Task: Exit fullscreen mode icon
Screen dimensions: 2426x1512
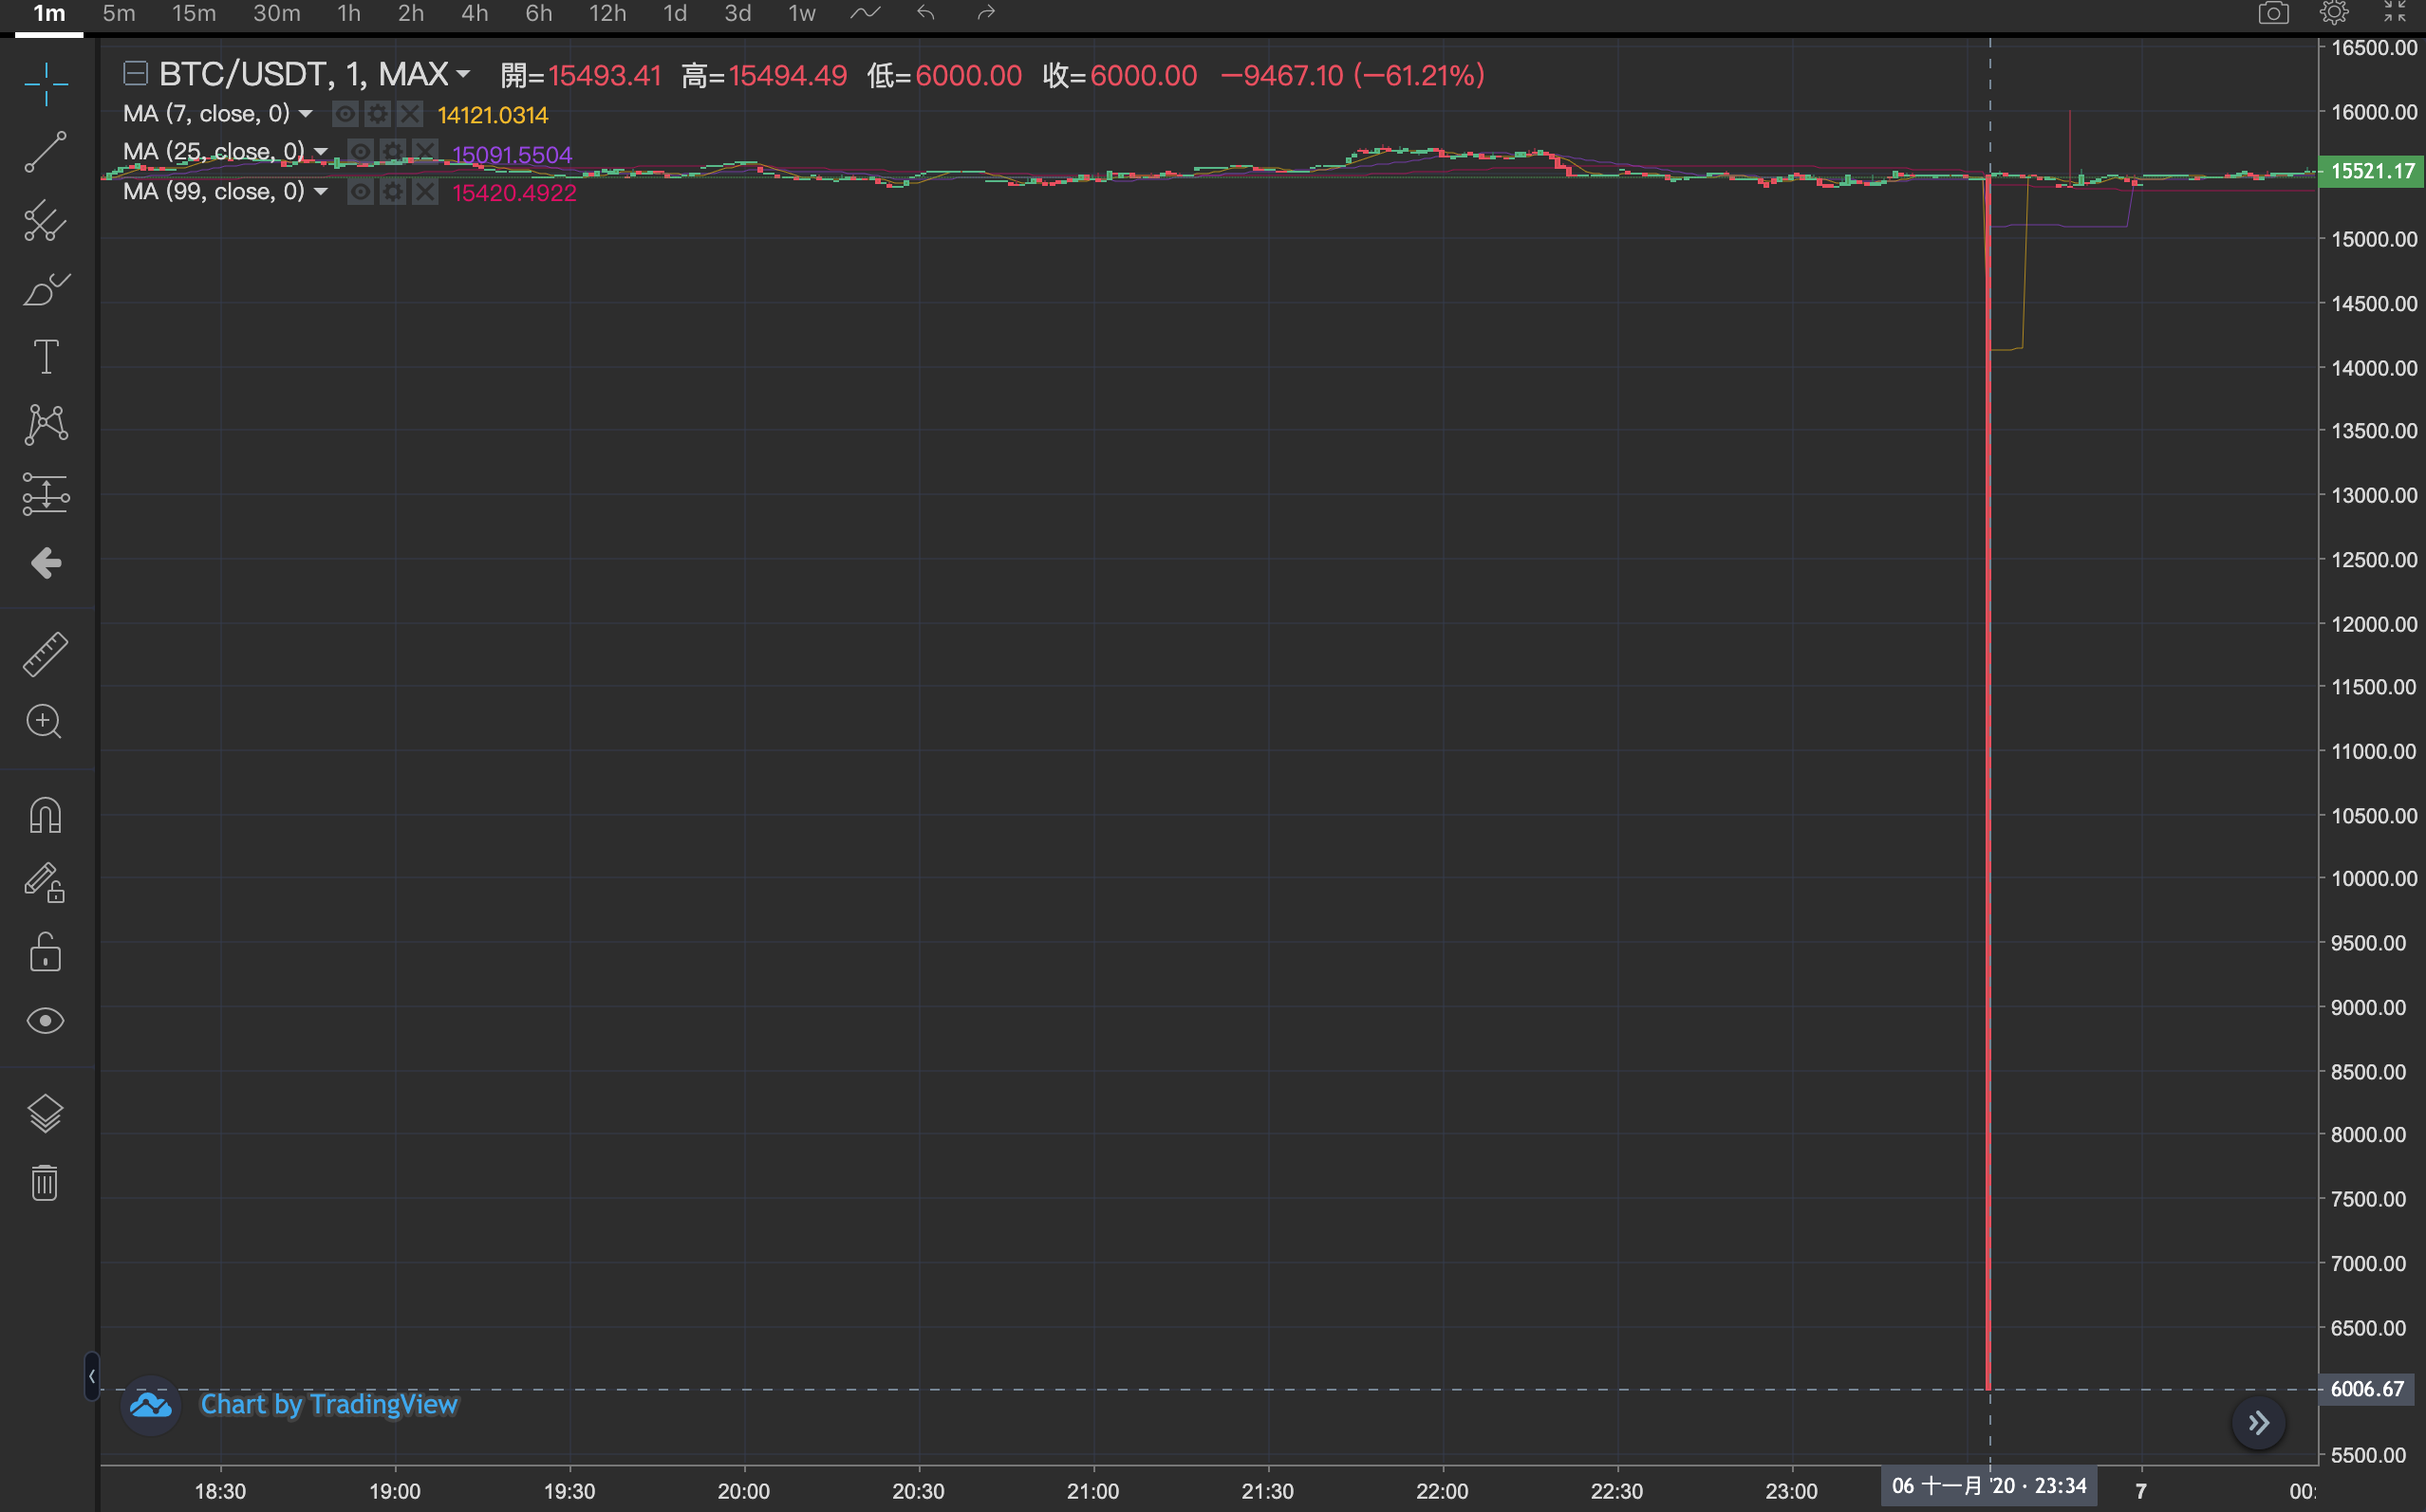Action: coord(2395,12)
